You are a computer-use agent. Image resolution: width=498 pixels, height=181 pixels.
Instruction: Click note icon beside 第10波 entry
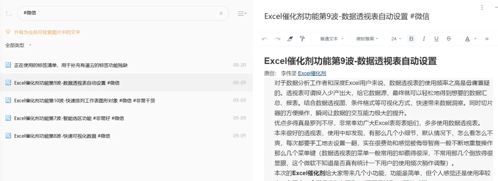8,100
